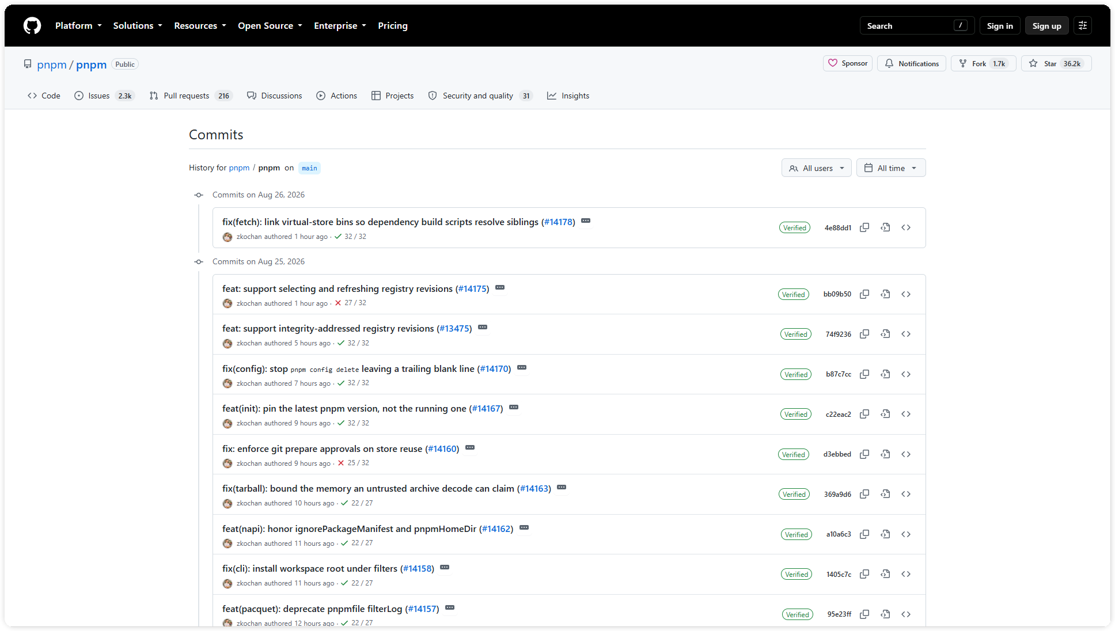Click the Verified badge for commit c22eac2
This screenshot has height=631, width=1115.
795,414
